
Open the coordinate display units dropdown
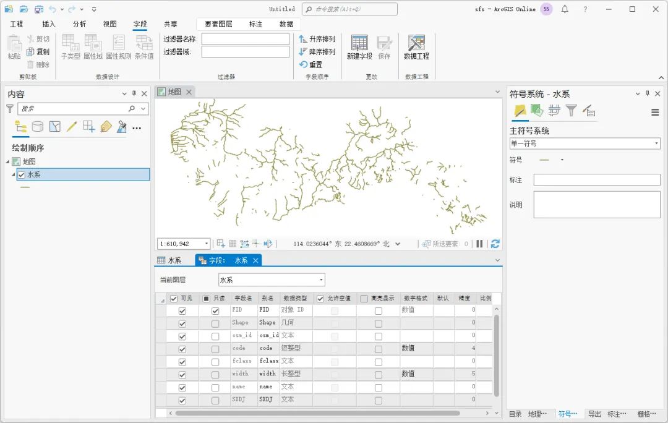click(x=398, y=244)
